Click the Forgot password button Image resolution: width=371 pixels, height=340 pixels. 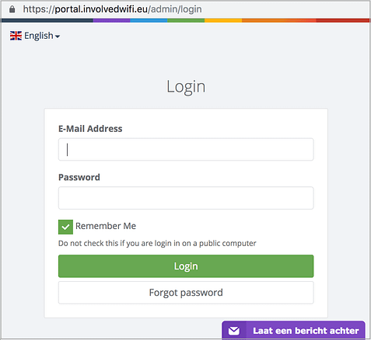[x=186, y=293]
